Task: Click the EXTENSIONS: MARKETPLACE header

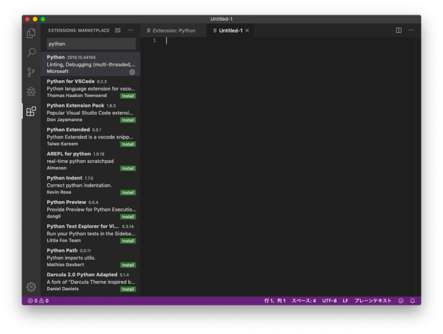Action: 79,30
